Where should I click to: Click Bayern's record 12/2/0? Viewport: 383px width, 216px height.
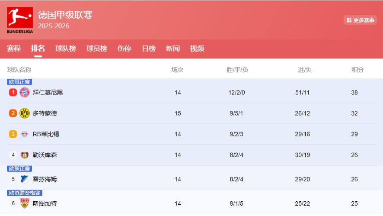[x=236, y=93]
